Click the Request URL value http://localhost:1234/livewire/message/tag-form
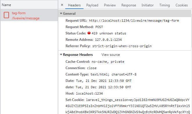This screenshot has width=192, height=114. [134, 21]
